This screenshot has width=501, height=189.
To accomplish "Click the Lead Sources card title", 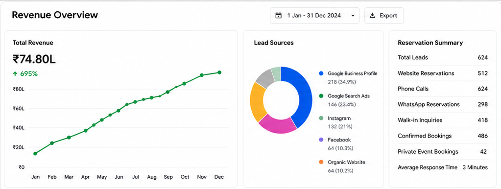I will click(274, 43).
